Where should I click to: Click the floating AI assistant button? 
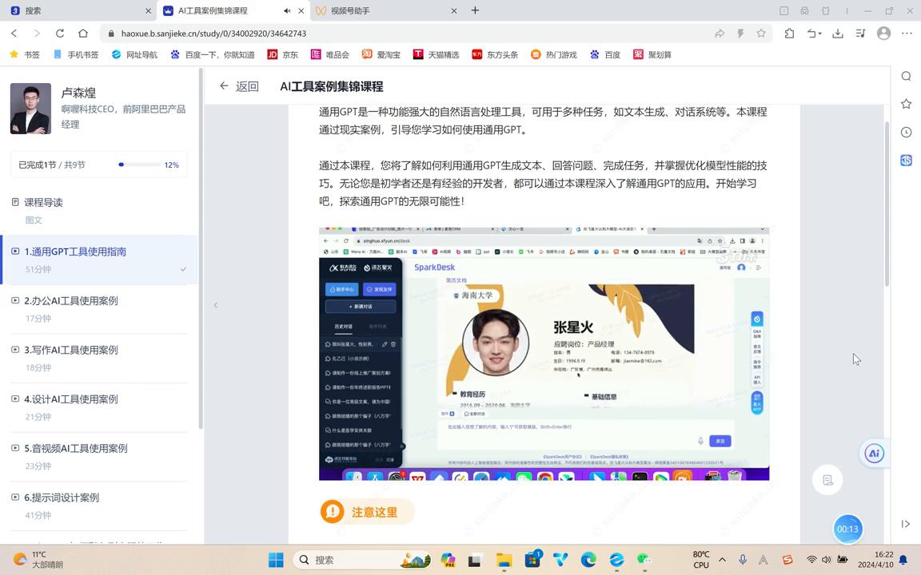click(874, 453)
